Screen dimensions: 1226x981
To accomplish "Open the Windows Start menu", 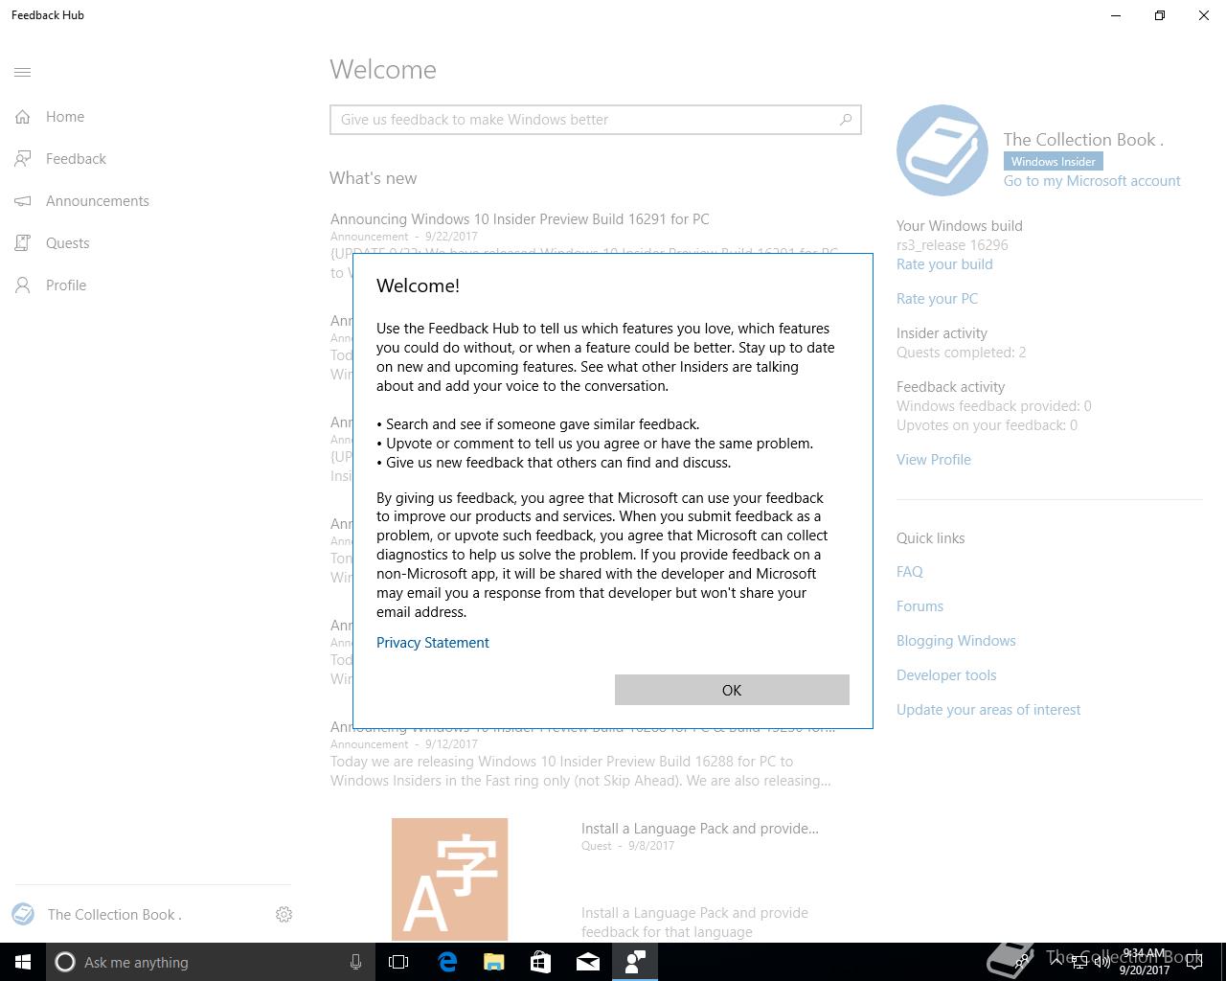I will coord(23,962).
